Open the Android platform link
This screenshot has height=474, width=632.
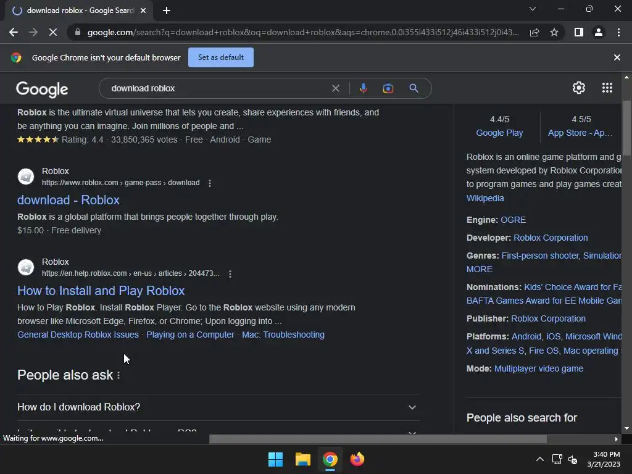pos(526,336)
